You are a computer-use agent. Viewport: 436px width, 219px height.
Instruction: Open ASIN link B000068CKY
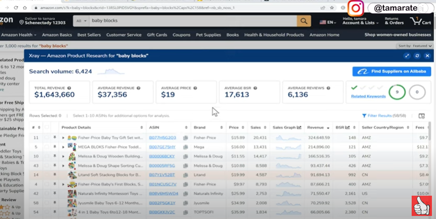click(x=162, y=156)
